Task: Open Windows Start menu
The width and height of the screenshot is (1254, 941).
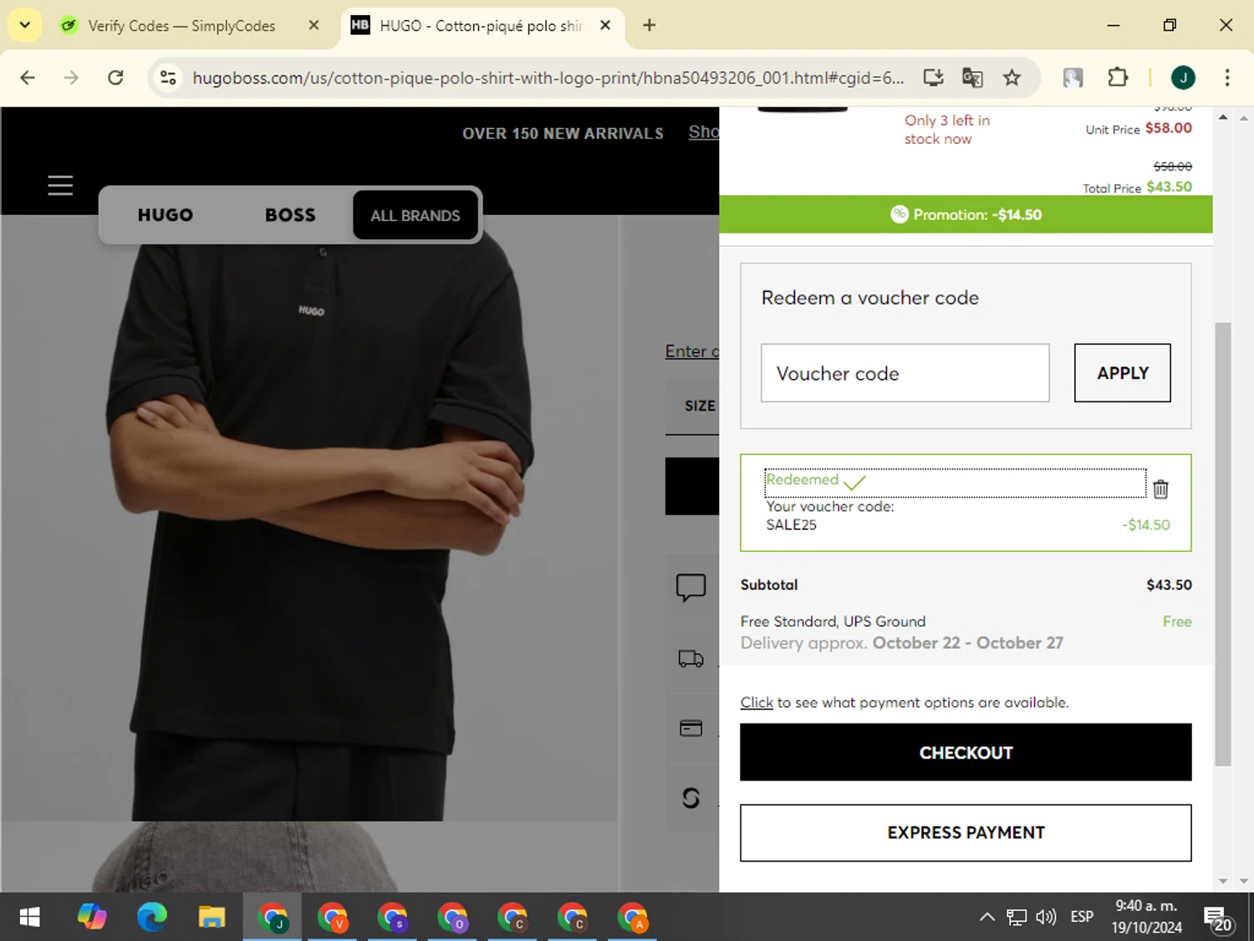Action: [29, 918]
